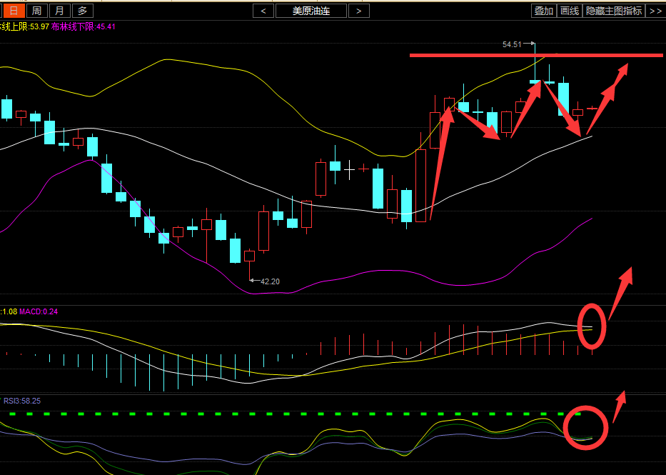Click the 54.51 high price marker
This screenshot has width=666, height=475.
coord(512,44)
